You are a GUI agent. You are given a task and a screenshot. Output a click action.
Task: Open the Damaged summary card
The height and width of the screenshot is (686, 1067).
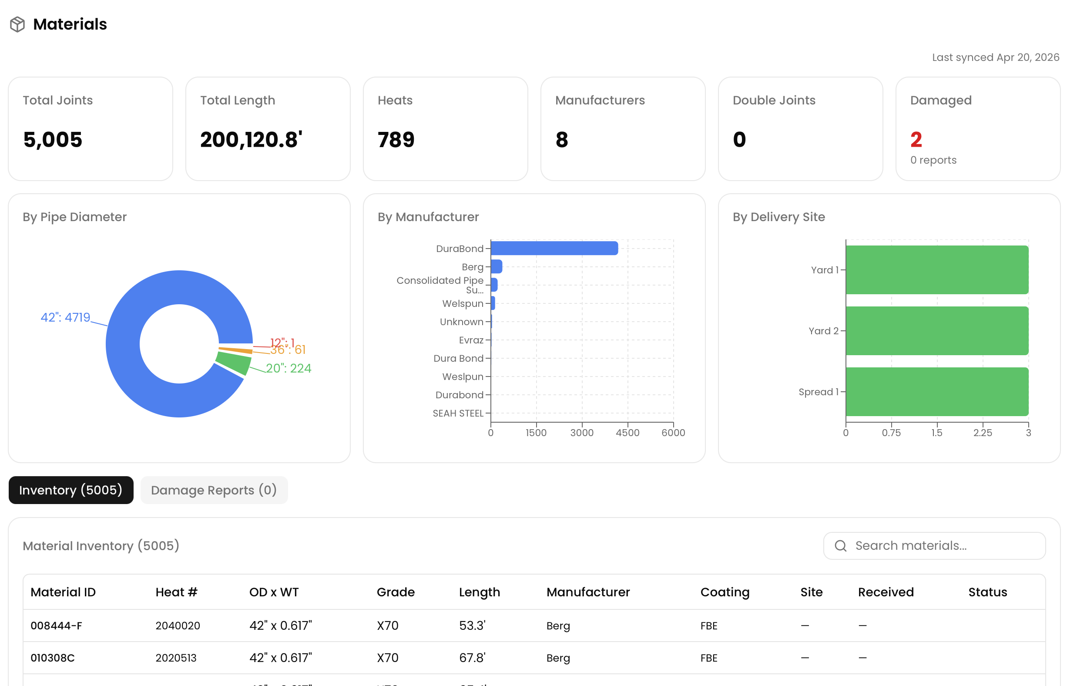tap(977, 129)
